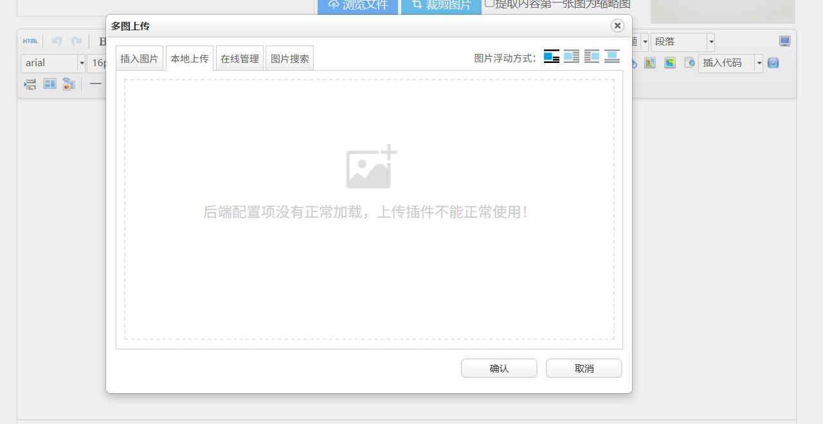Viewport: 823px width, 424px height.
Task: Open the template layout icon in toolbar
Action: click(x=50, y=84)
